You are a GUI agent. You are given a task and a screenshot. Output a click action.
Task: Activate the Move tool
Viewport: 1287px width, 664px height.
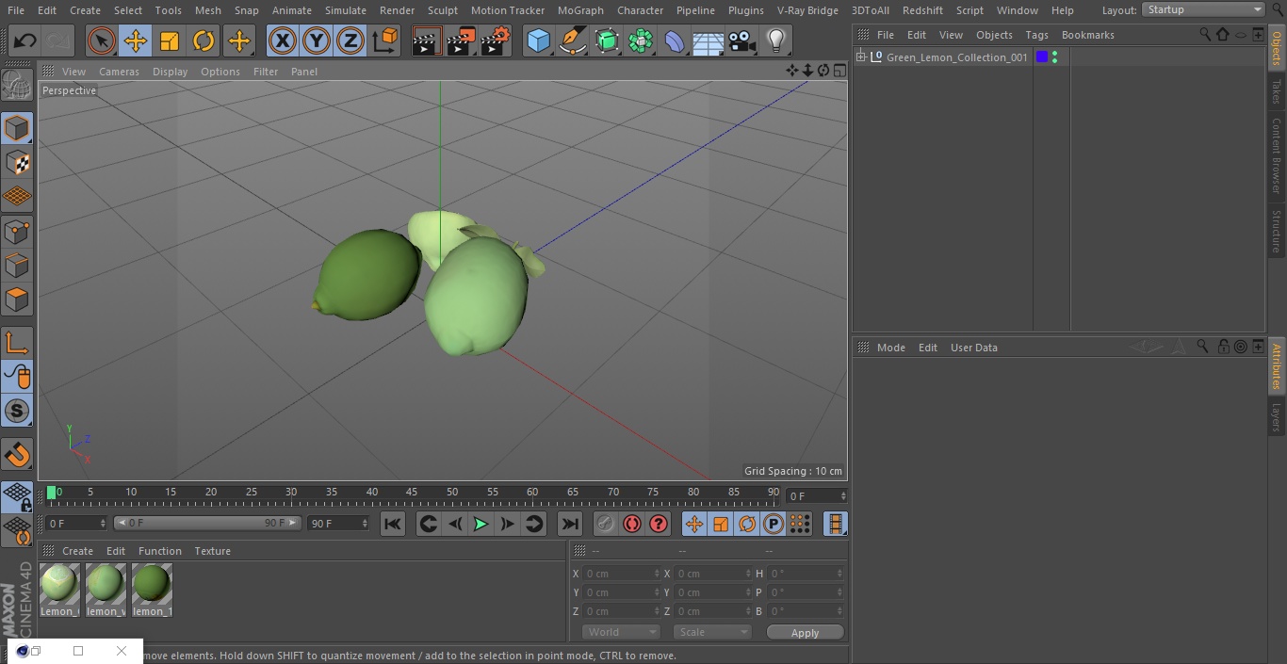pos(136,40)
